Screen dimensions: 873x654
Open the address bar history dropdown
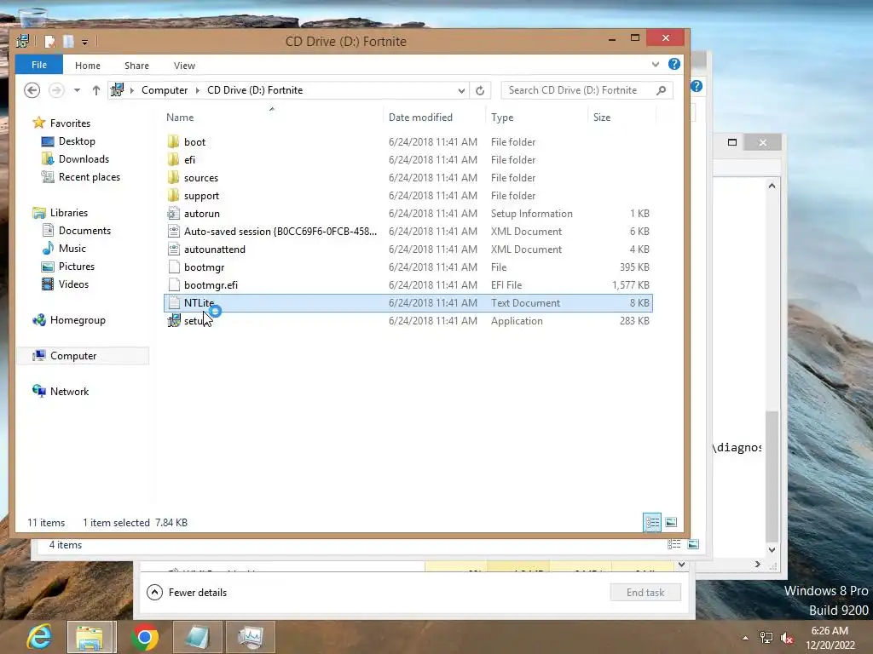(461, 90)
